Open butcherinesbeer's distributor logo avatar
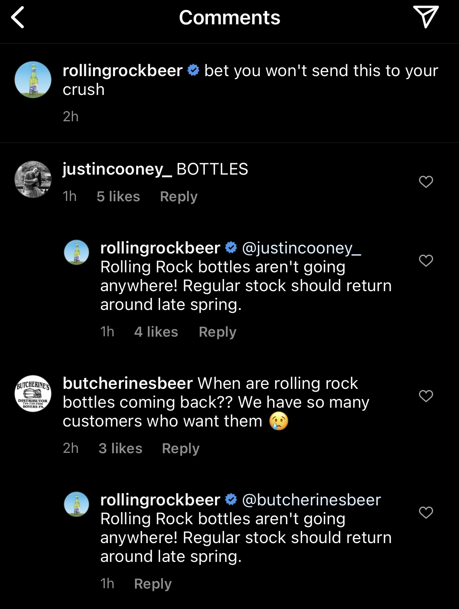This screenshot has width=459, height=609. [33, 393]
